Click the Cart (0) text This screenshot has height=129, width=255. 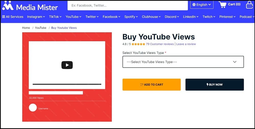[234, 4]
